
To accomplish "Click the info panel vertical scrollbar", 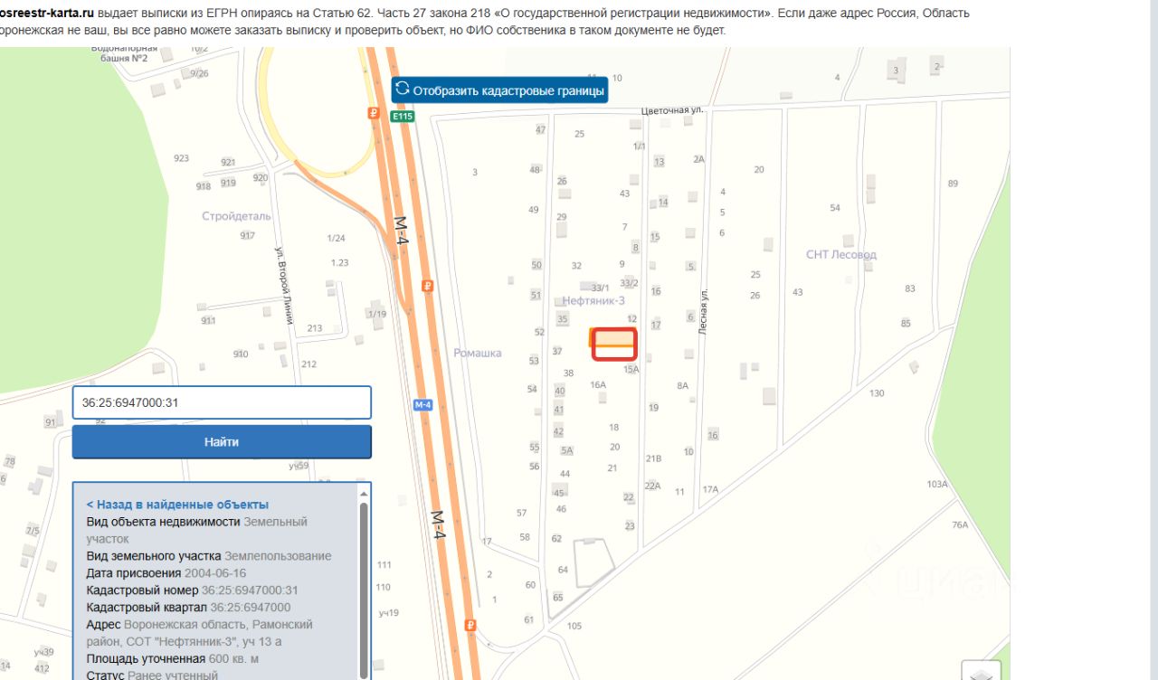I will [x=364, y=590].
